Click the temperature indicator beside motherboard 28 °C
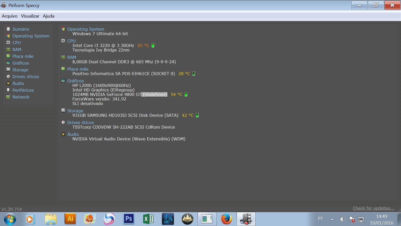401x226 pixels. coord(194,74)
